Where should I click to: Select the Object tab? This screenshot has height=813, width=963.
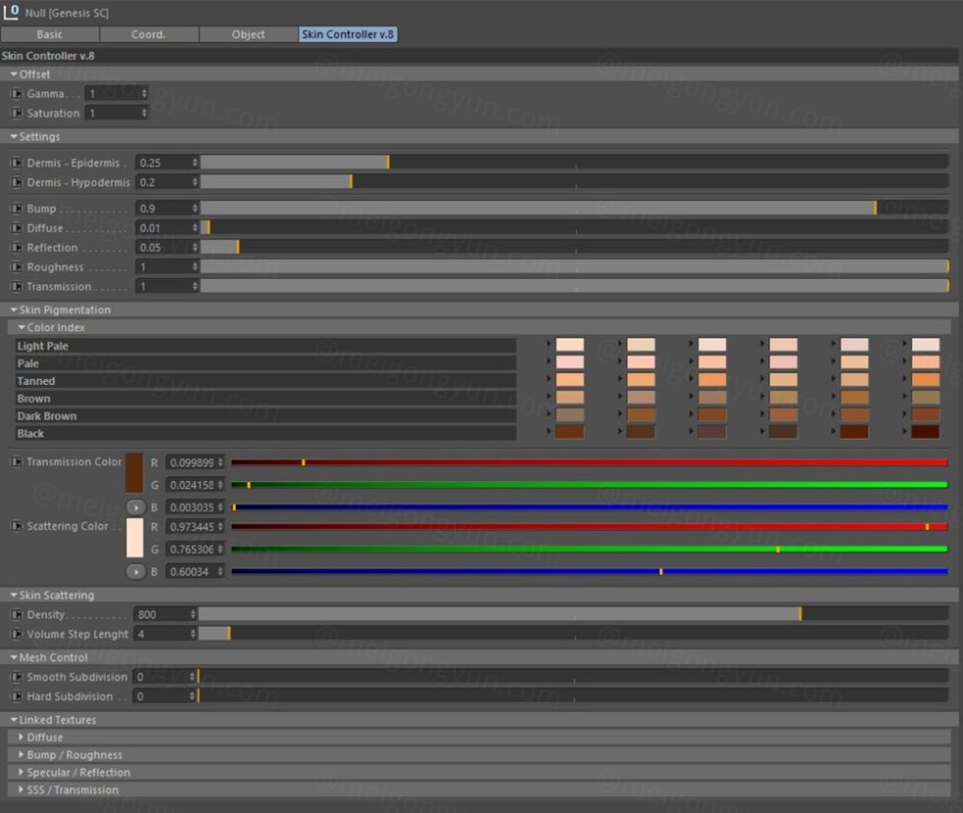248,34
